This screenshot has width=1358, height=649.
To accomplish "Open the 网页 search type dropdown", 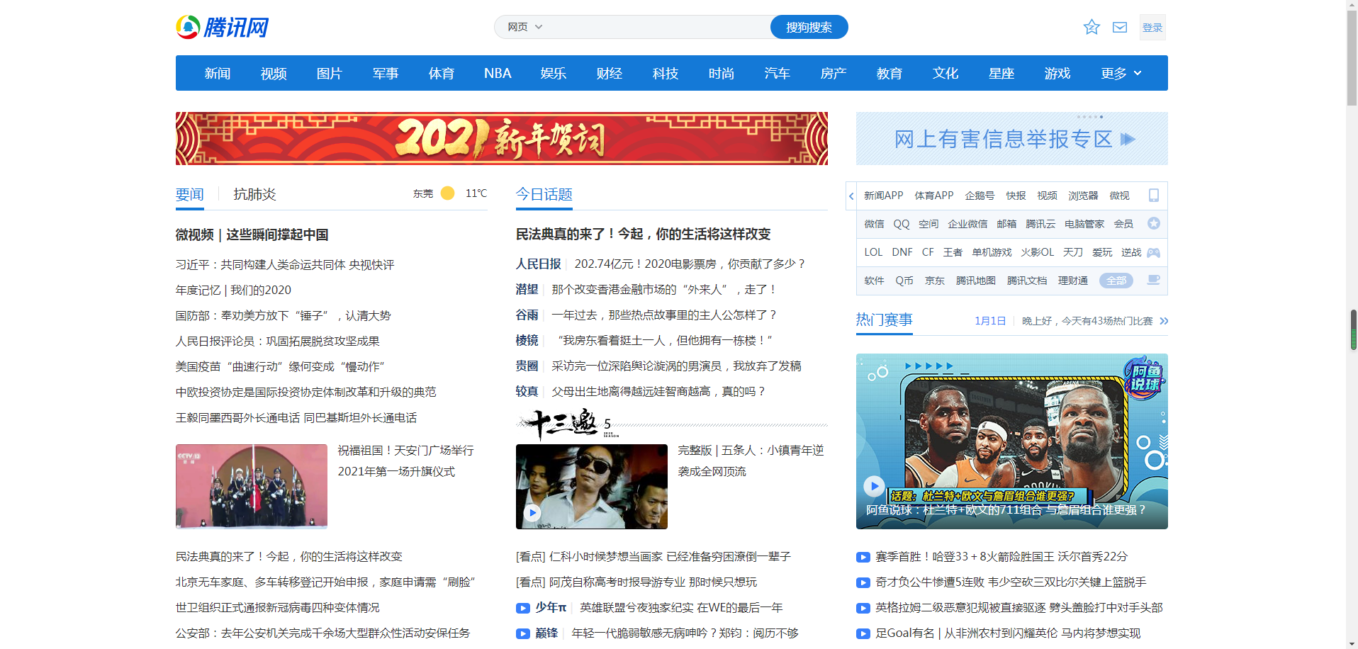I will pyautogui.click(x=524, y=27).
